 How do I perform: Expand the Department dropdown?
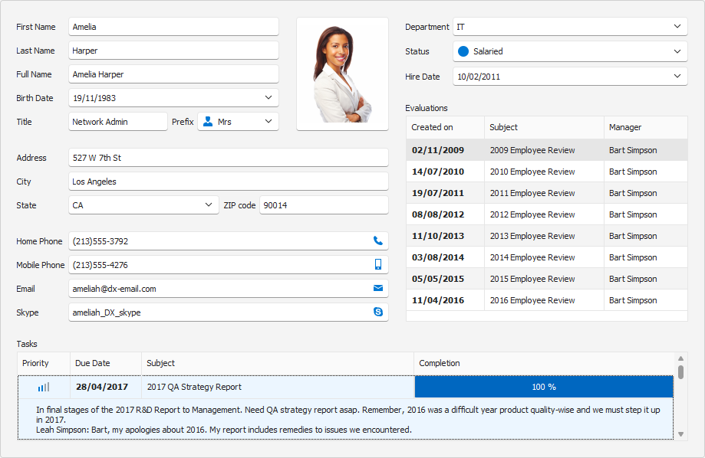(677, 27)
